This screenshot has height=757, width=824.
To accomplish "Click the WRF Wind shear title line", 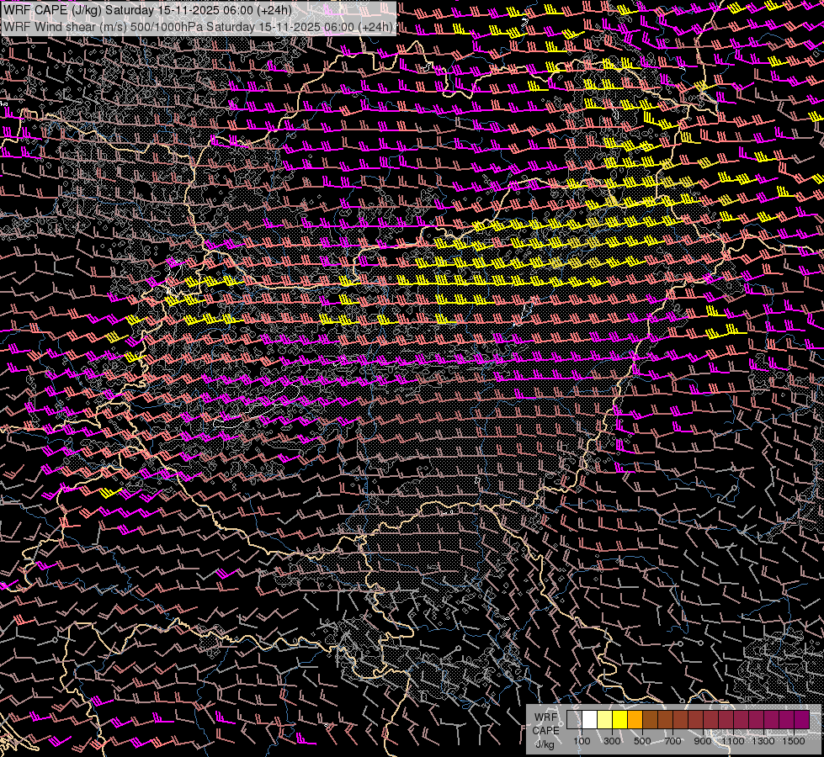I will click(198, 27).
